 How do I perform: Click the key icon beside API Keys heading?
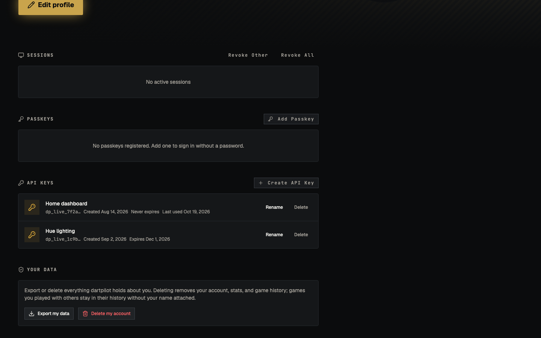tap(21, 183)
